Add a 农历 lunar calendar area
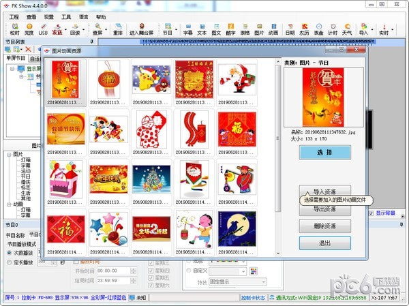Image resolution: width=409 pixels, height=306 pixels. click(x=304, y=29)
